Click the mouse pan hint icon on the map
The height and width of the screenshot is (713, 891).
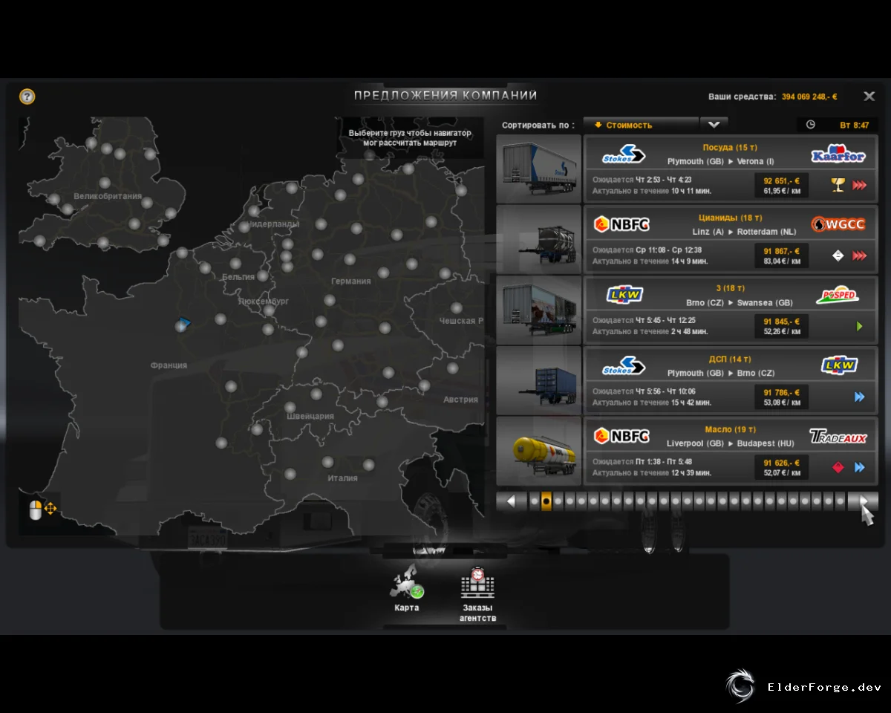point(42,509)
